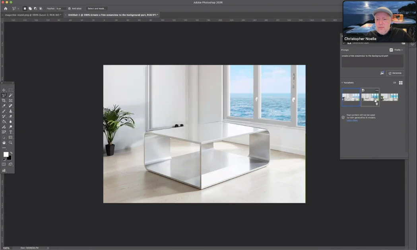Select the Horizontal Type tool
Image resolution: width=417 pixels, height=250 pixels.
pyautogui.click(x=11, y=132)
